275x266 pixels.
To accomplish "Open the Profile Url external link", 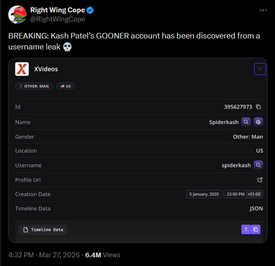I will pos(260,180).
